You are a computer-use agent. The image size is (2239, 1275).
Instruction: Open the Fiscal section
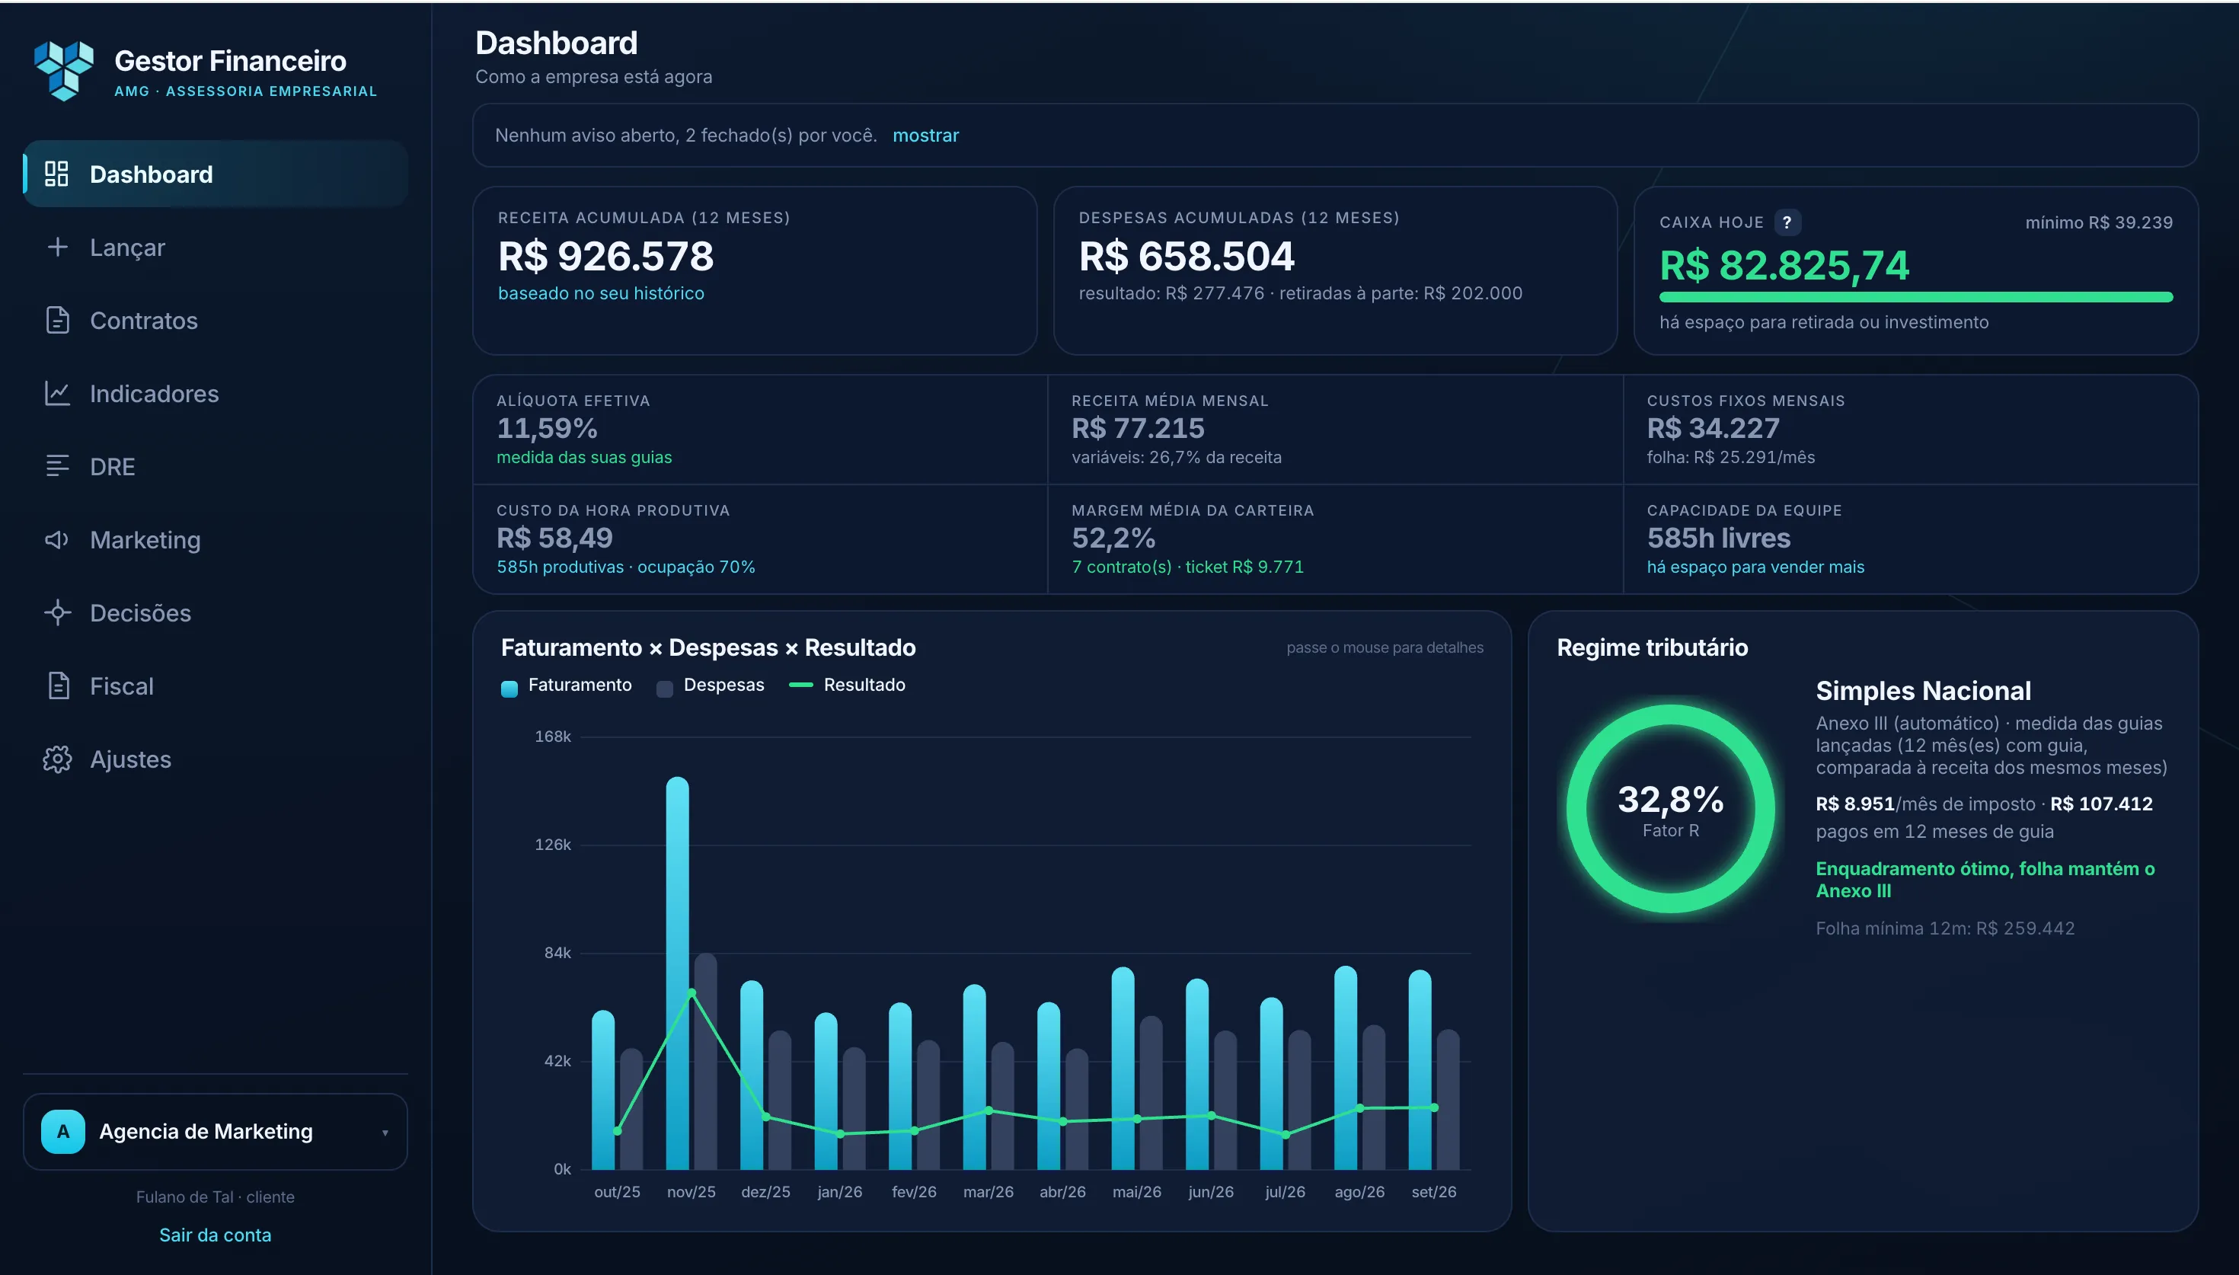coord(216,685)
